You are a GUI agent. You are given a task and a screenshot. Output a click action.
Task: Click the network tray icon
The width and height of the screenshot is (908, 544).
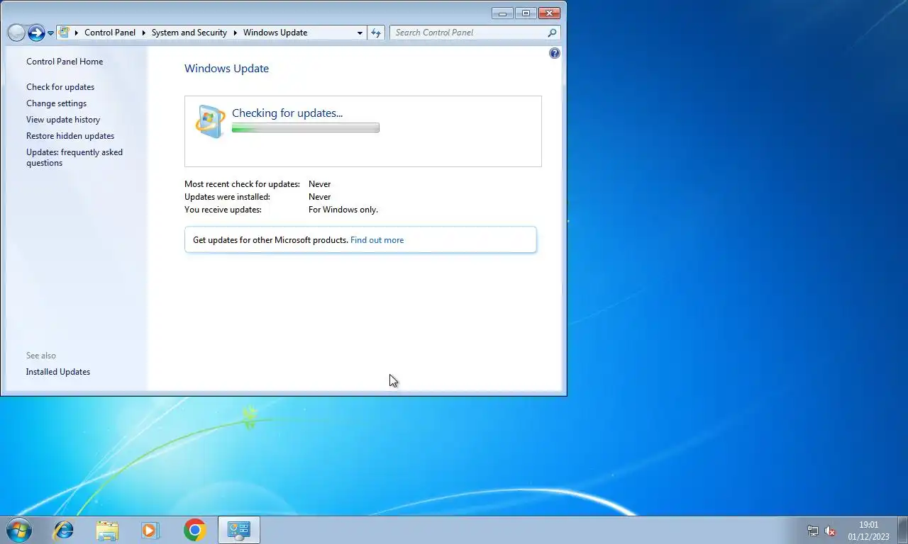tap(813, 531)
